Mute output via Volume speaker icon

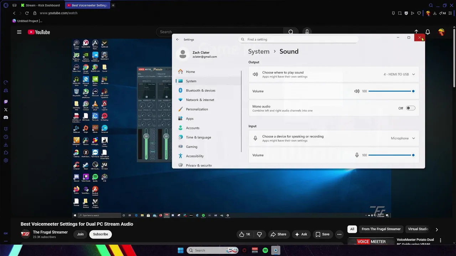point(357,91)
